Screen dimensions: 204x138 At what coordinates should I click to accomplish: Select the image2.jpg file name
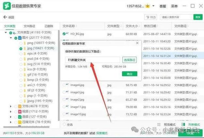[77, 100]
